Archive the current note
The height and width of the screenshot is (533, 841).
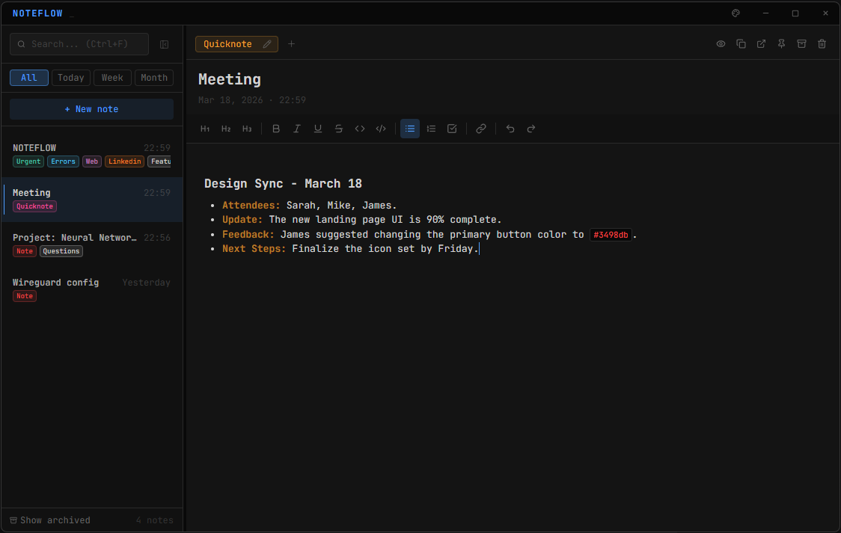tap(801, 44)
